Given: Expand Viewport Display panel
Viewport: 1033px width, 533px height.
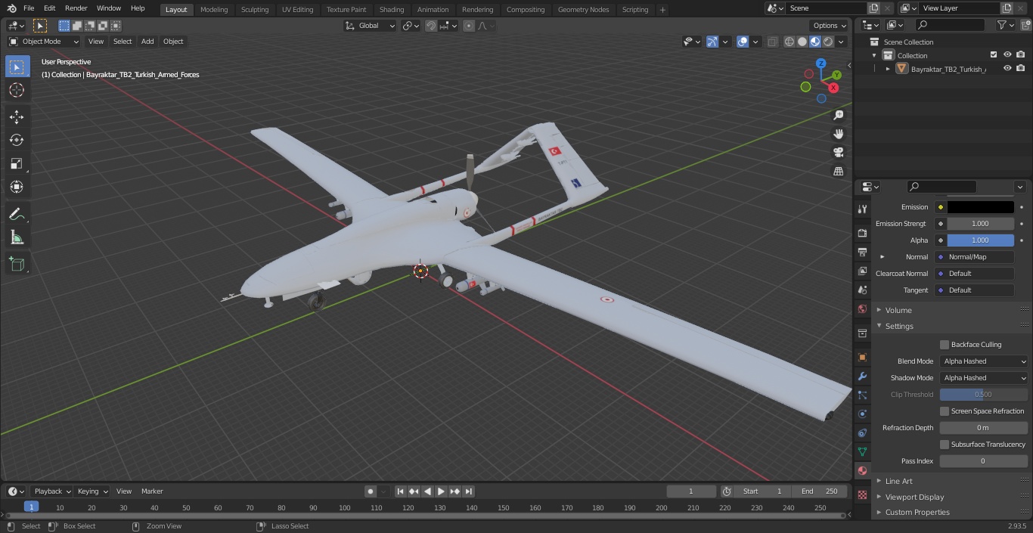Looking at the screenshot, I should click(x=914, y=497).
